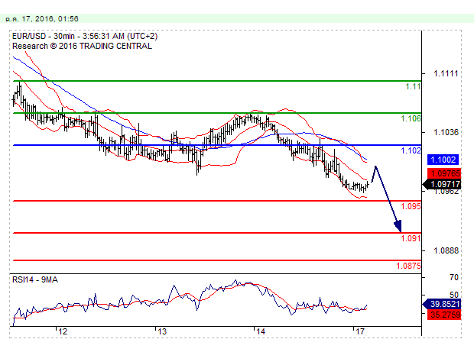Click the red 1.091 support label
Image resolution: width=474 pixels, height=352 pixels.
[x=411, y=238]
